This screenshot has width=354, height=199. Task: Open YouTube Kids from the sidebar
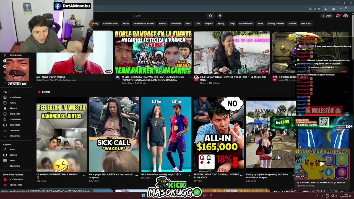pos(16,185)
